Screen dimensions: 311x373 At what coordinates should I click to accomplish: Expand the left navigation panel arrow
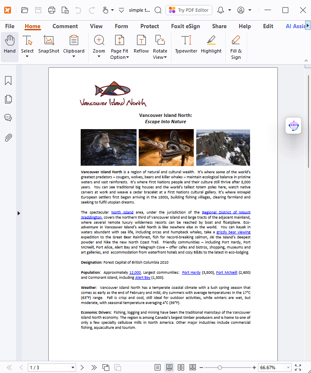tap(19, 213)
